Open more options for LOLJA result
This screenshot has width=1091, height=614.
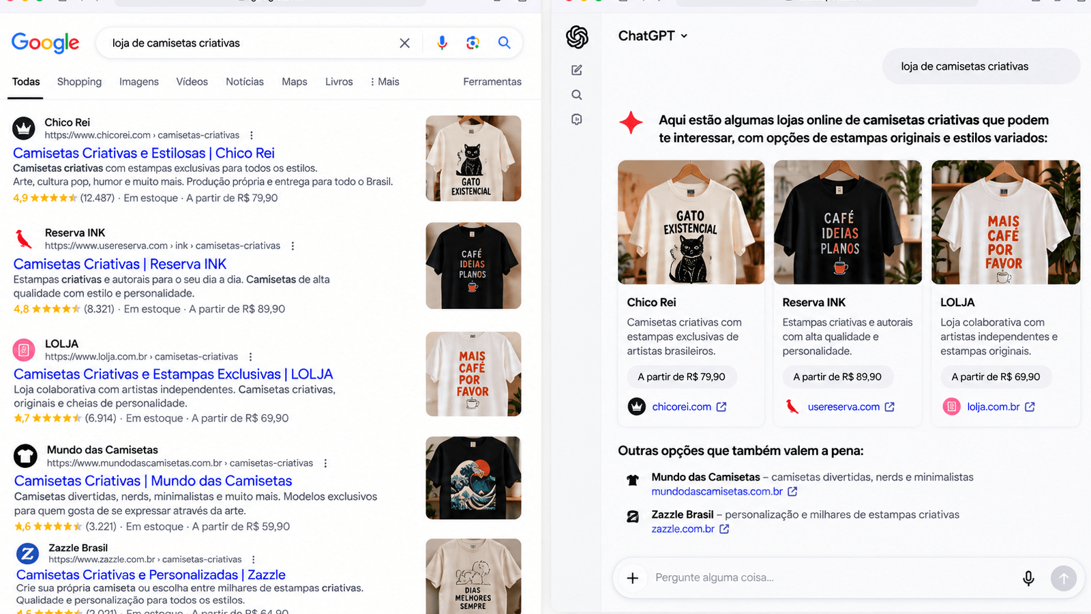250,357
